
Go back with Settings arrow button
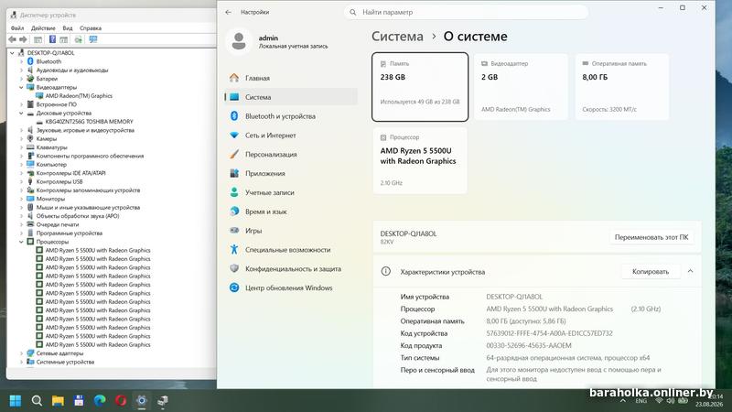[228, 12]
